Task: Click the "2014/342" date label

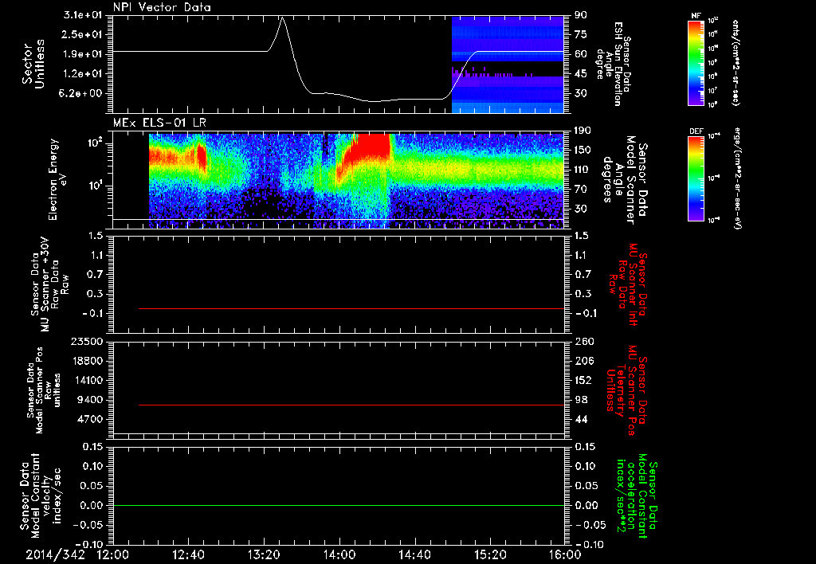Action: (x=55, y=554)
